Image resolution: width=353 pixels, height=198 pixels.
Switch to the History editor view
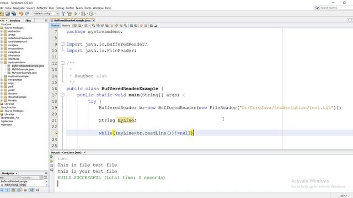66,26
